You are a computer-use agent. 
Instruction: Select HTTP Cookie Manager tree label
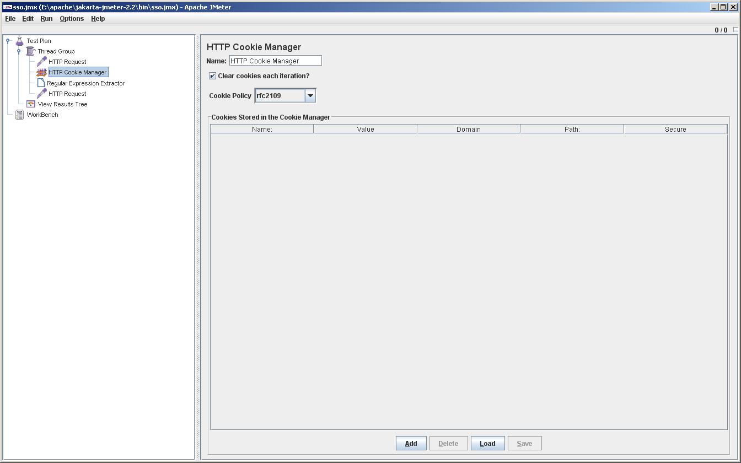(x=78, y=72)
